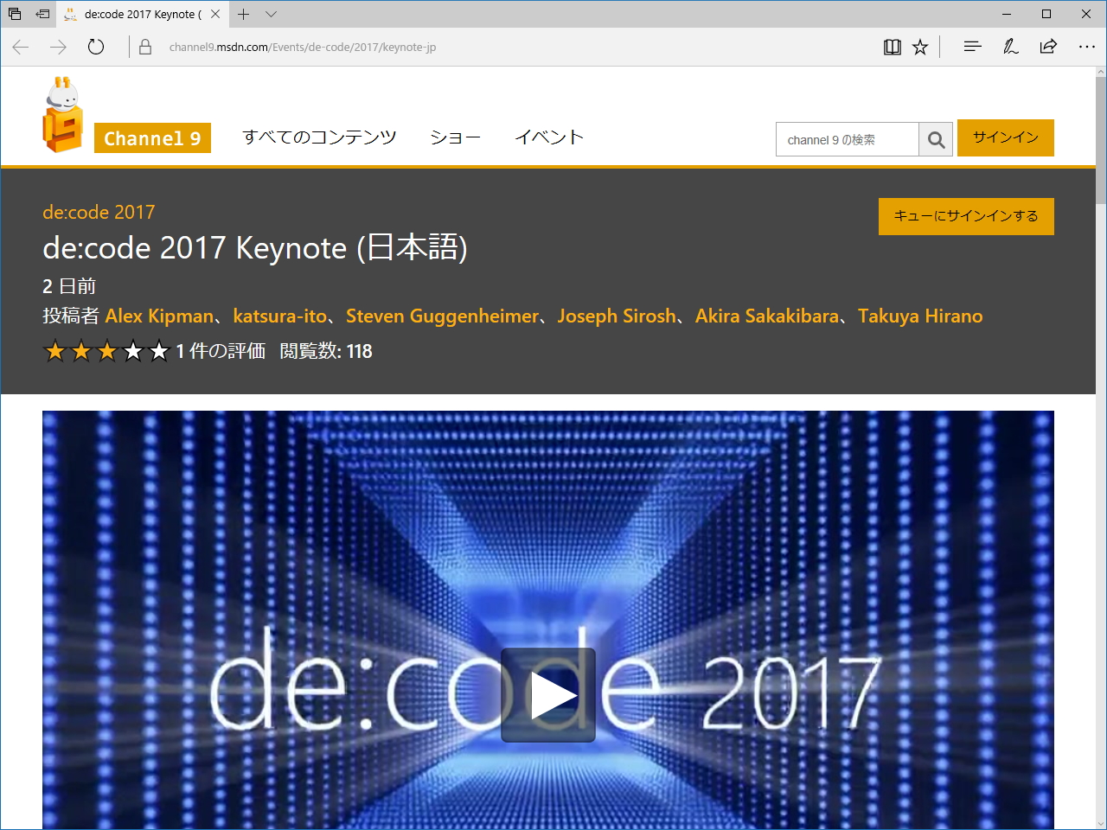
Task: Click the search magnifier icon
Action: [x=937, y=139]
